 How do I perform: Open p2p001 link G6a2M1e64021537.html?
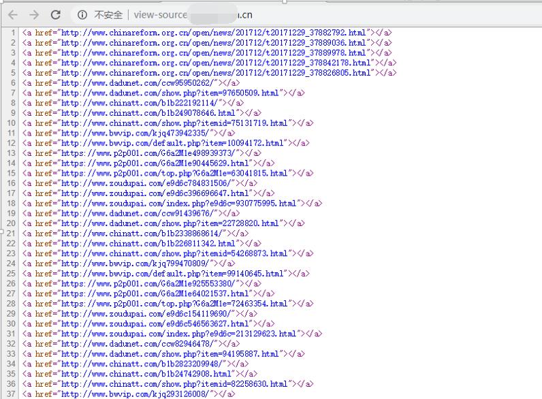155,293
